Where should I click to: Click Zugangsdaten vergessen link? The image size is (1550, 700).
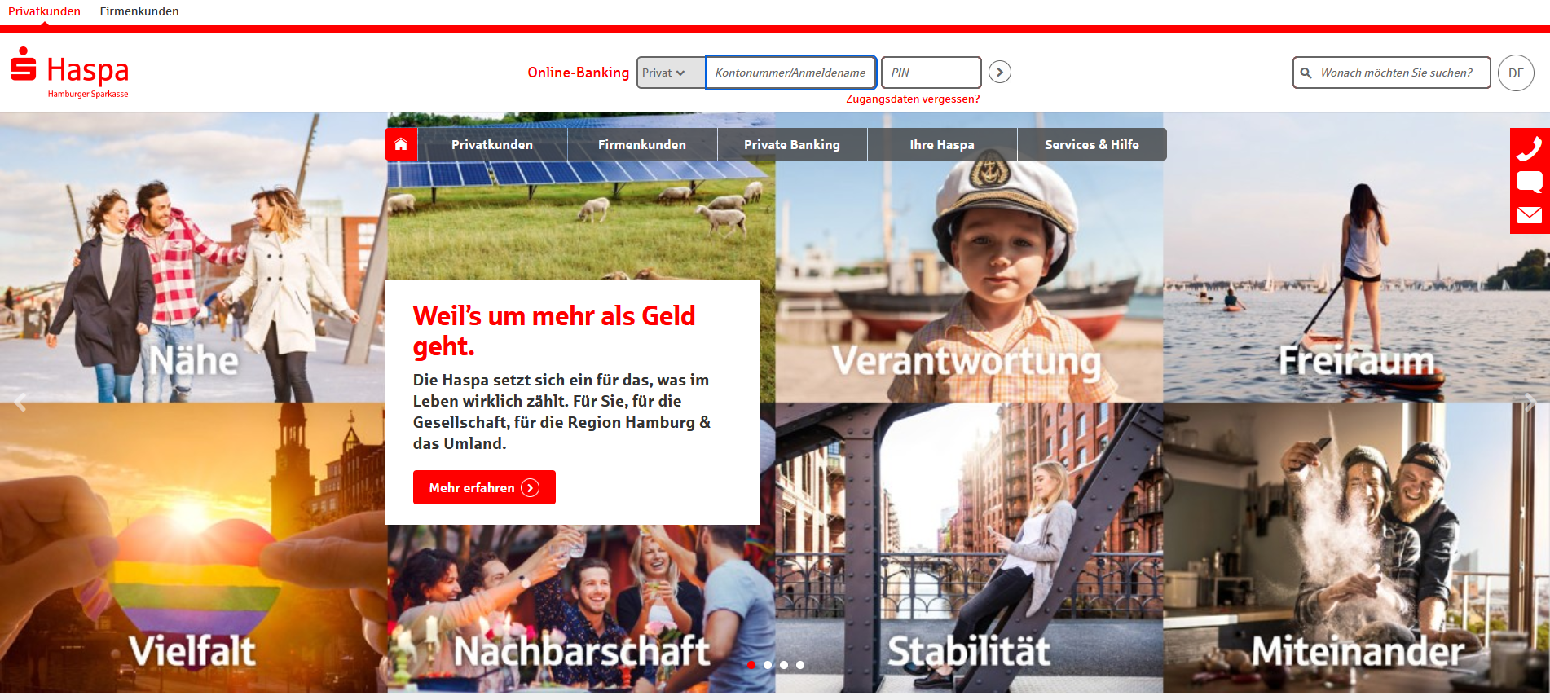point(913,99)
